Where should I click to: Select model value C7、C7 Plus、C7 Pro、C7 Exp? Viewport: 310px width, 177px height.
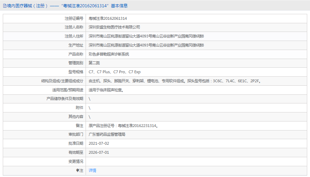(114, 72)
